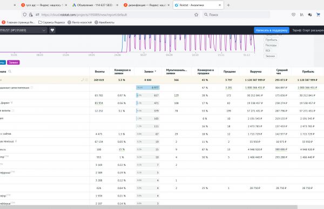Switch to the 'Объявления - 114-637-5833' tab
This screenshot has width=324, height=209.
tap(94, 5)
